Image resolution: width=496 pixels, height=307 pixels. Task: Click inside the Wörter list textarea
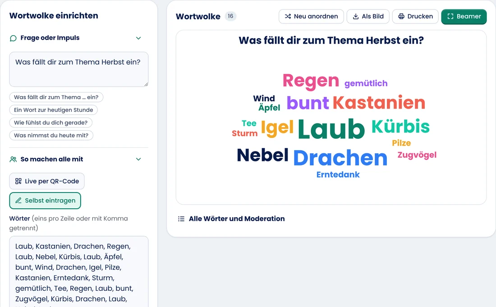pyautogui.click(x=79, y=271)
